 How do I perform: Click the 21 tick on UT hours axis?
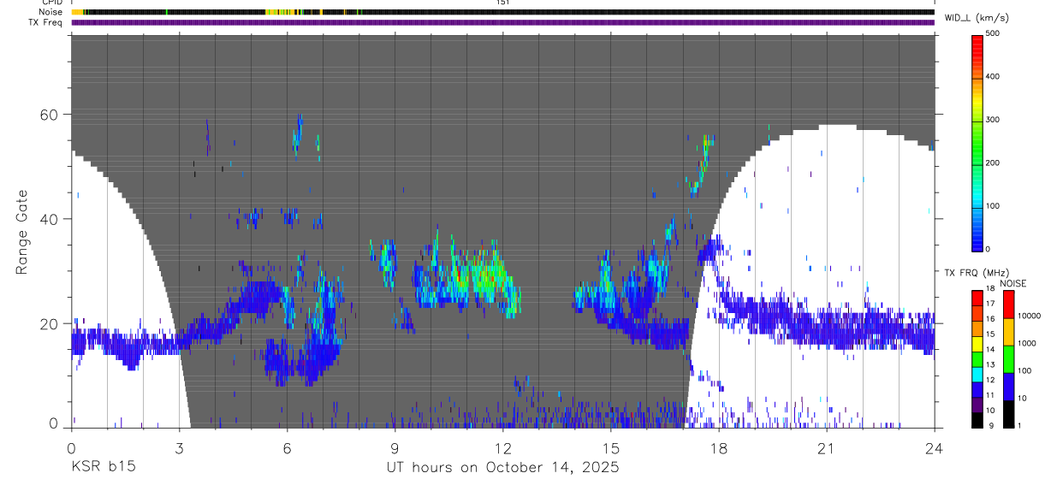point(826,448)
